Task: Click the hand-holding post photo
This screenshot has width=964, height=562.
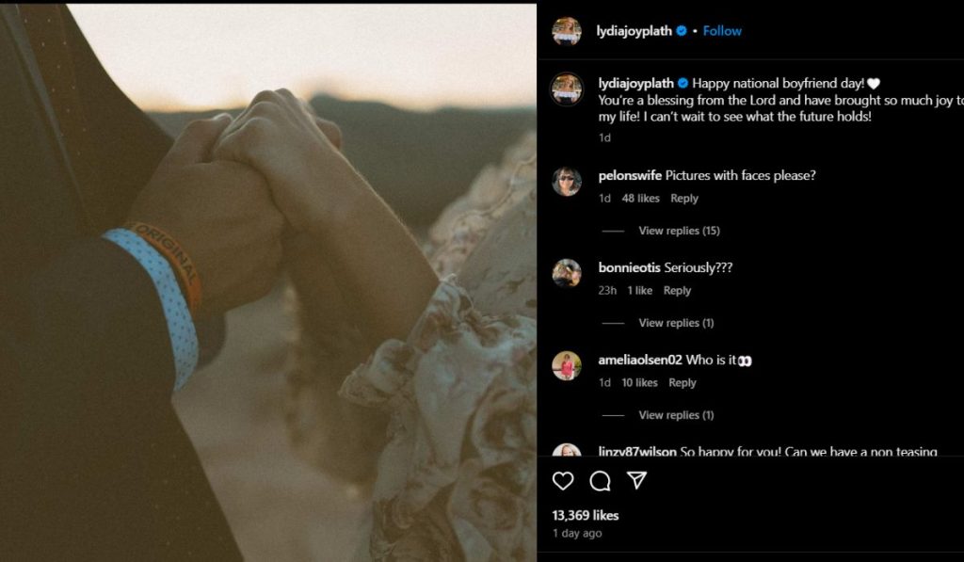Action: 268,282
